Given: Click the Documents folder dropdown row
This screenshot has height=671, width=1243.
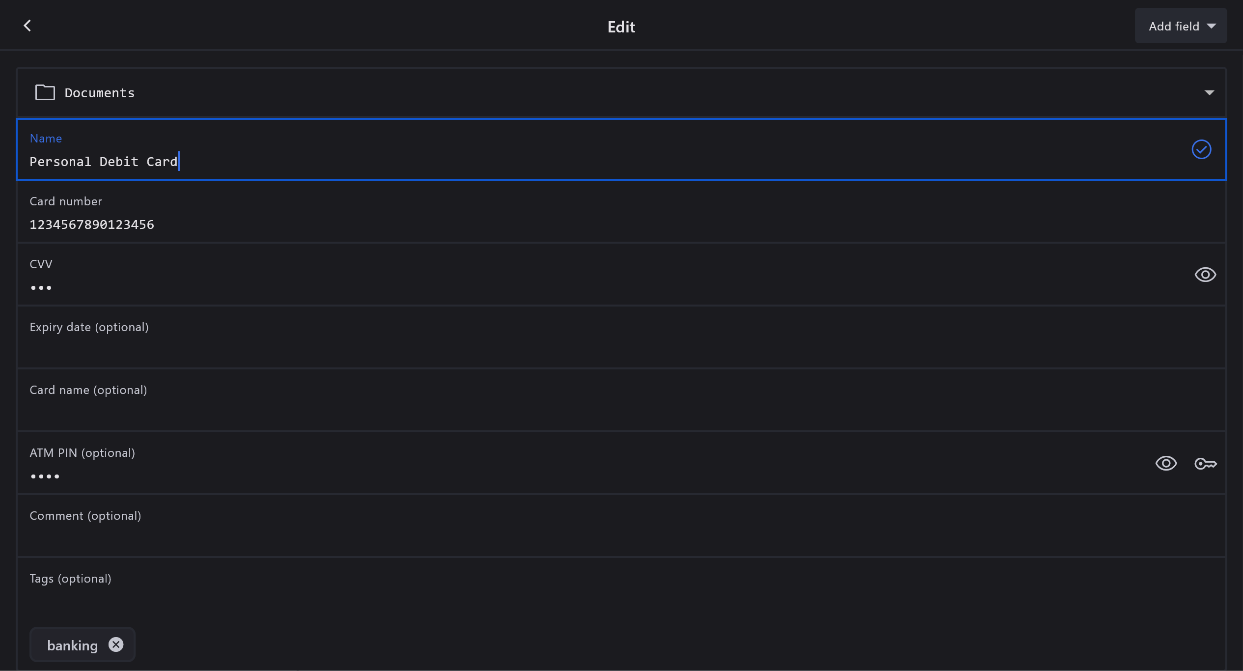Looking at the screenshot, I should point(589,93).
